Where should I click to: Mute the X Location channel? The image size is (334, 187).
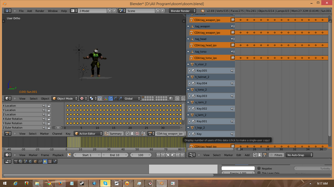[x=44, y=105]
